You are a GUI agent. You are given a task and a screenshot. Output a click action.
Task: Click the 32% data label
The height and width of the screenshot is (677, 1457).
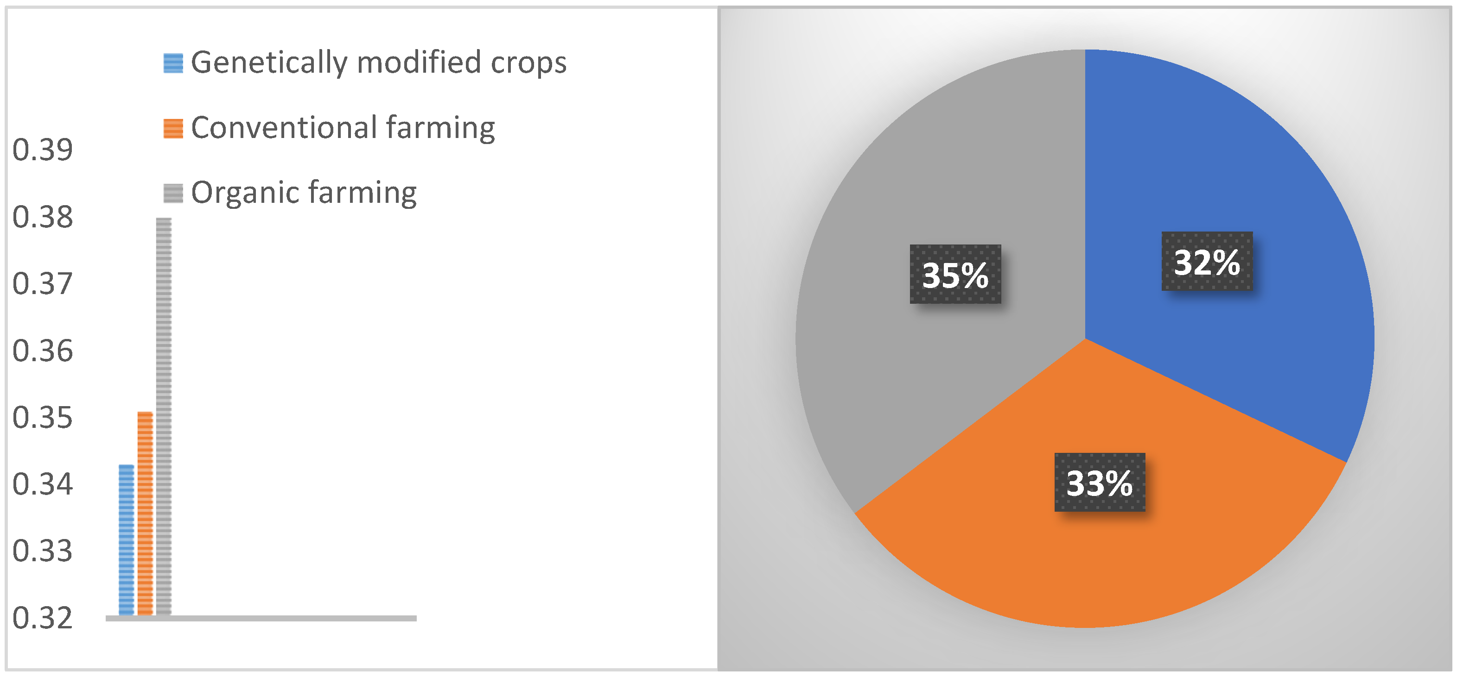click(x=1206, y=262)
